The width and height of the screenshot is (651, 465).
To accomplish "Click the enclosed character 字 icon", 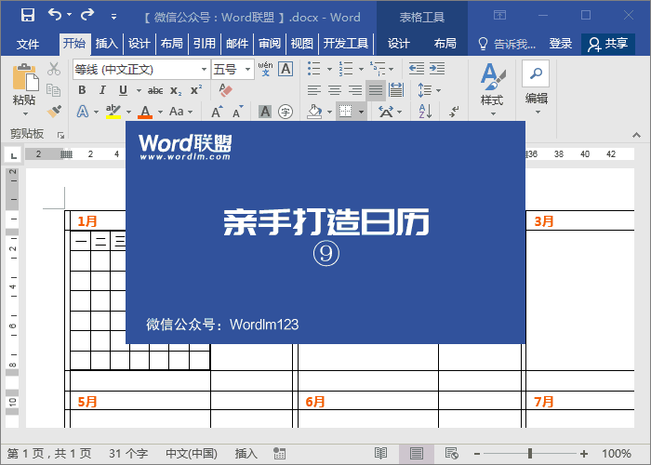I will coord(286,112).
